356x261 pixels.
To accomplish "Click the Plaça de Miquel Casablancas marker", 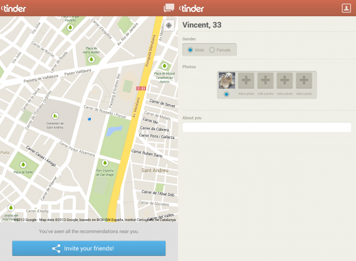I will (164, 66).
